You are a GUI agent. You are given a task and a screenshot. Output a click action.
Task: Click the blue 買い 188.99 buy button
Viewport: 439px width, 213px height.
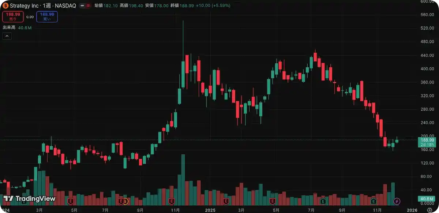click(47, 17)
